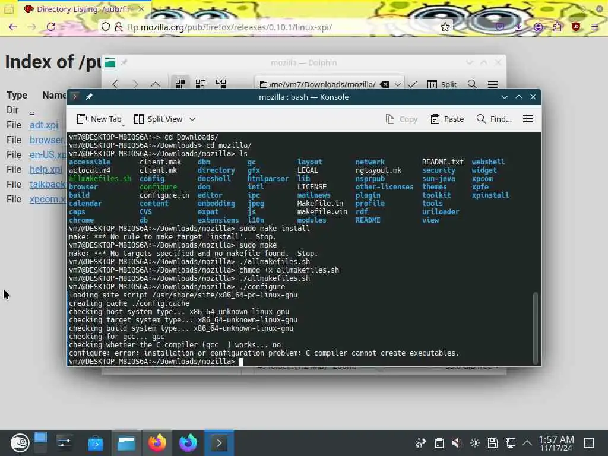Open the browser xpi file link
The width and height of the screenshot is (608, 456).
[x=47, y=140]
